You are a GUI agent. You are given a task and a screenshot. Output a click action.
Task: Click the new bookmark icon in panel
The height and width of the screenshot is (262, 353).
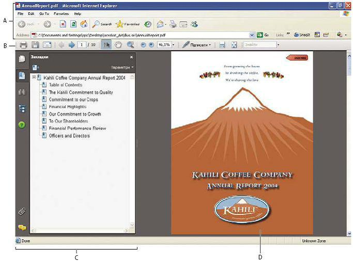tap(36, 68)
